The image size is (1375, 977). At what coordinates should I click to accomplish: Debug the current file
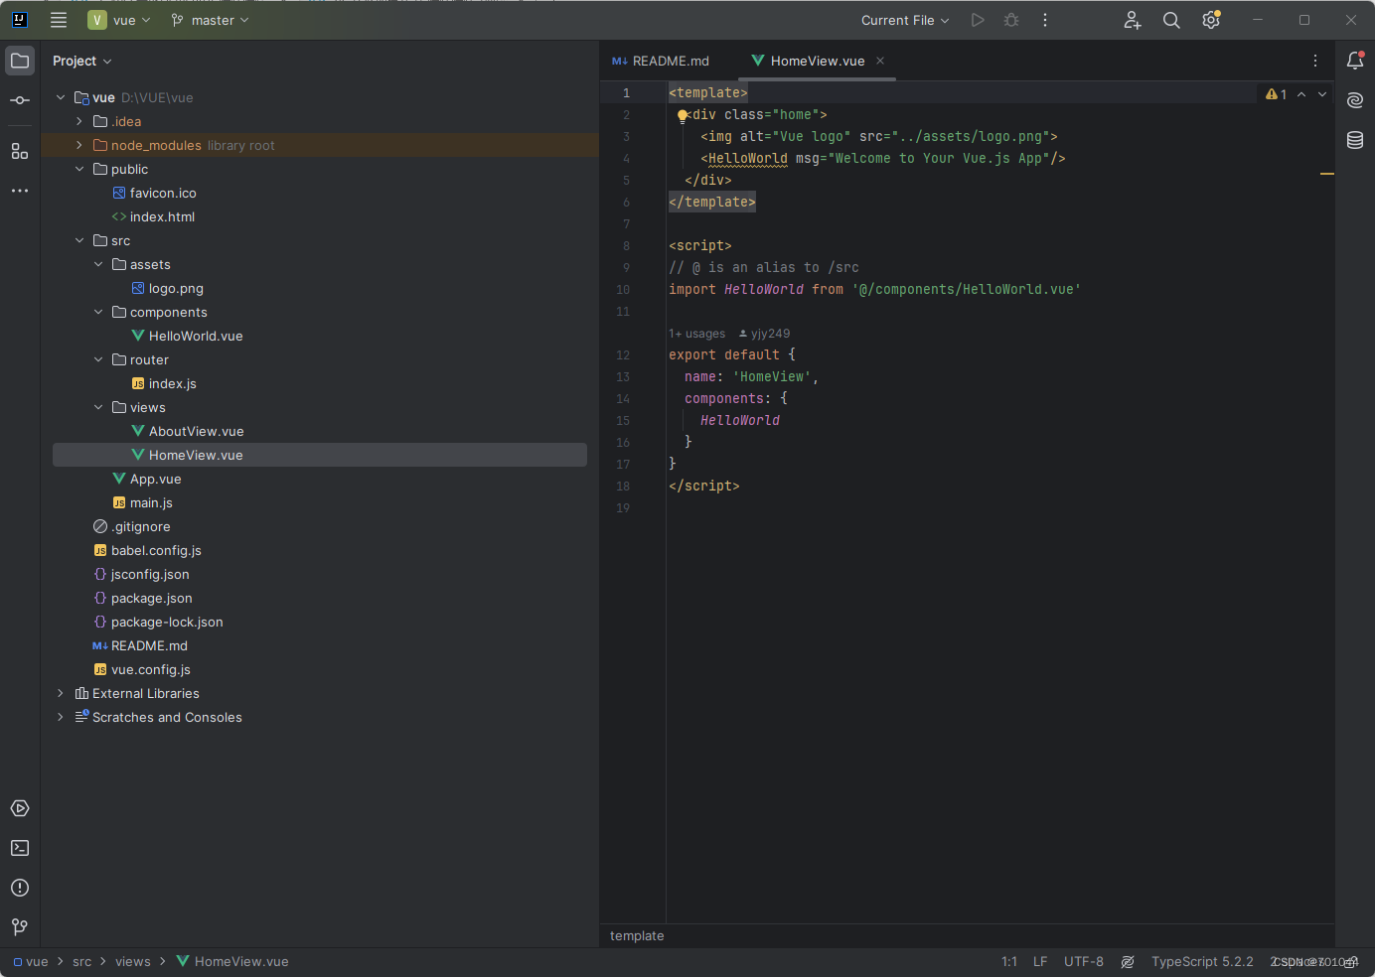pyautogui.click(x=1011, y=20)
